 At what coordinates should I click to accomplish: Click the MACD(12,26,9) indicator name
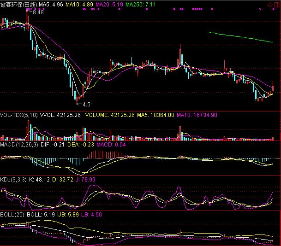pos(19,145)
